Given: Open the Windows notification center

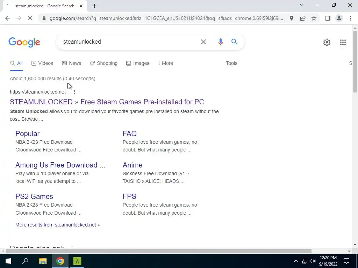Looking at the screenshot, I should coord(346,261).
